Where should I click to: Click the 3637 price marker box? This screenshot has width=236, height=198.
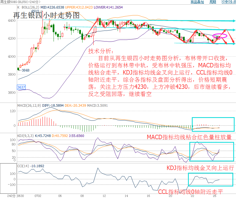coord(21,87)
